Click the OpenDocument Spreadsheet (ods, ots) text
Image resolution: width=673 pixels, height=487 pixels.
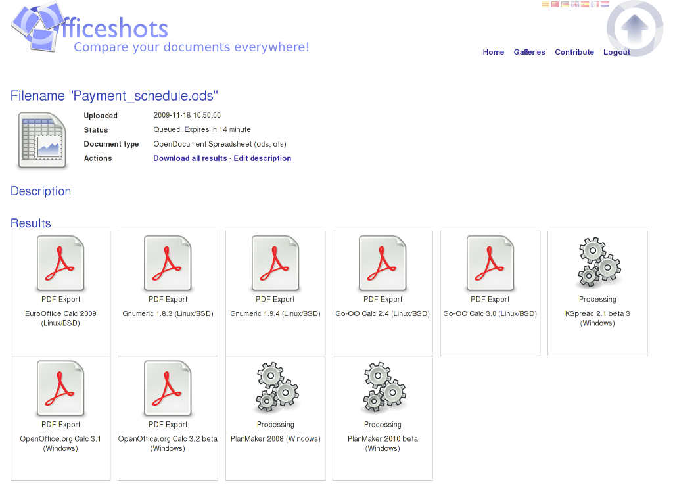220,144
